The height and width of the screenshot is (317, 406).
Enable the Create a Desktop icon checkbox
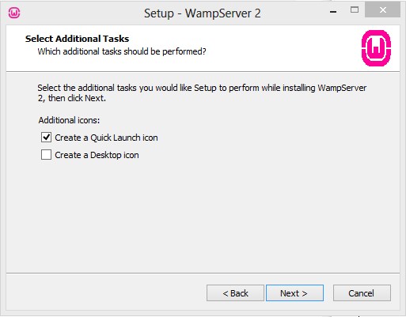pyautogui.click(x=46, y=155)
